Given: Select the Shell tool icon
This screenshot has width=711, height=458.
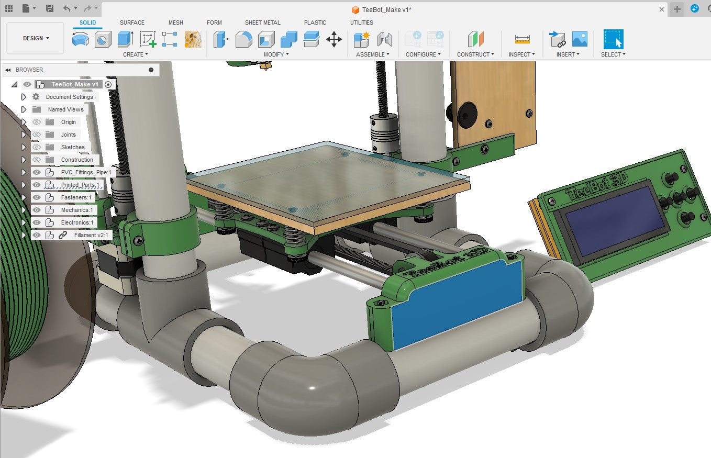Looking at the screenshot, I should tap(266, 39).
